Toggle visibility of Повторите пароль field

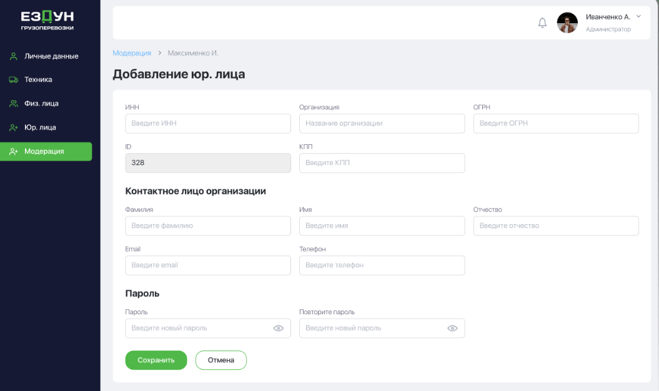pos(452,329)
